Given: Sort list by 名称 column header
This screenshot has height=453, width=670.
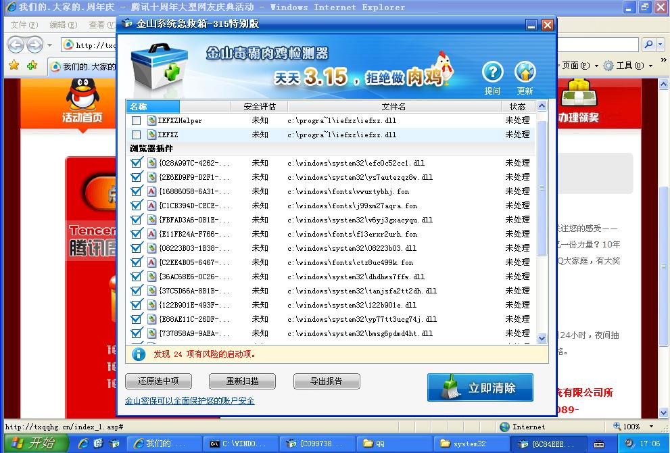Looking at the screenshot, I should (x=153, y=106).
